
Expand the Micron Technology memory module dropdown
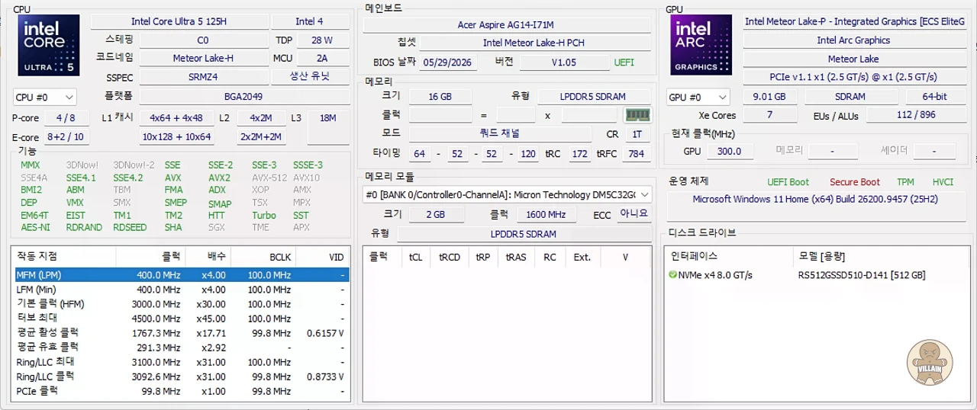508,194
